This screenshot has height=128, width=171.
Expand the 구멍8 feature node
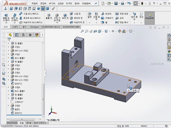(8, 106)
